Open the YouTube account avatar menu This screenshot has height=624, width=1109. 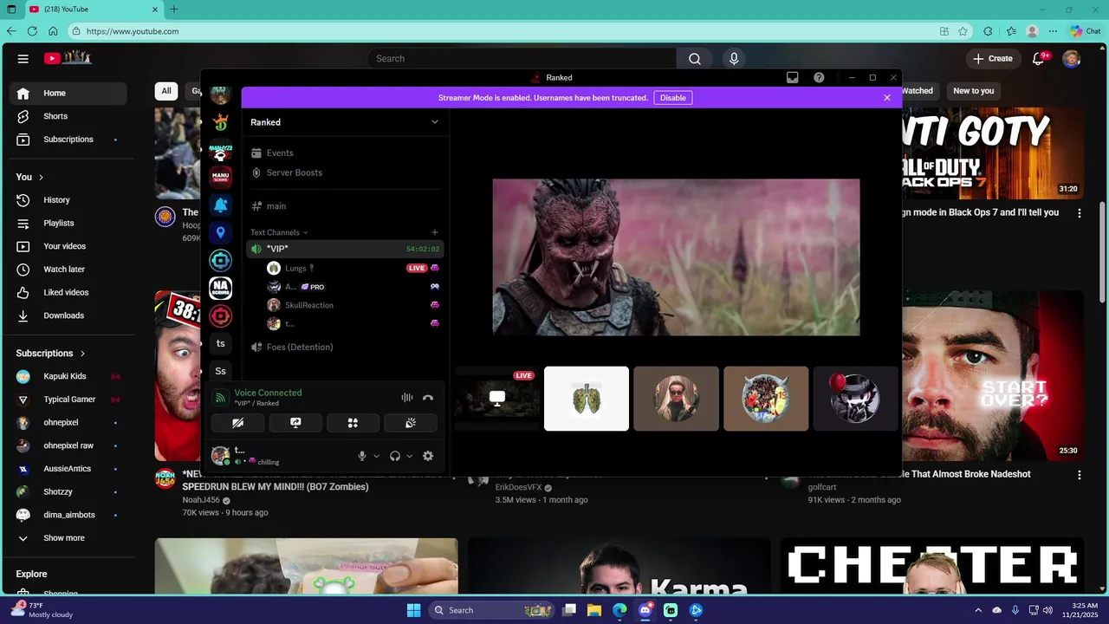click(1072, 59)
